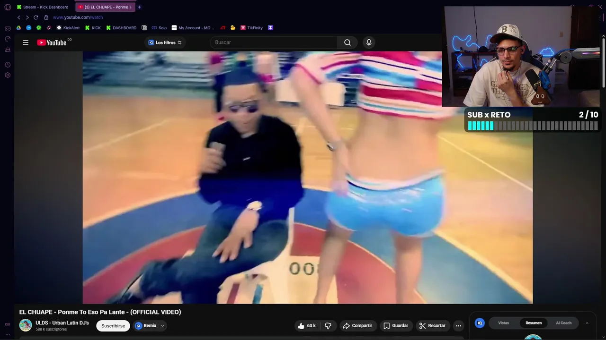
Task: Open YouTube hamburger guide menu
Action: pos(26,42)
